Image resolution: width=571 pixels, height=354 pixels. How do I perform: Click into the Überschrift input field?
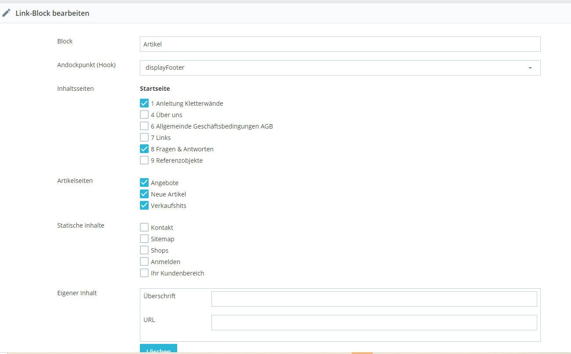coord(374,299)
